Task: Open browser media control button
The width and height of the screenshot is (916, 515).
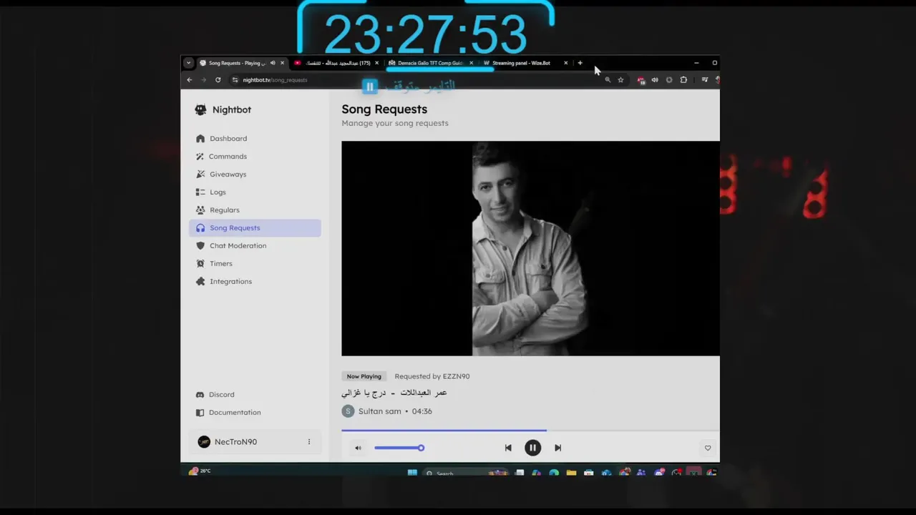Action: click(x=704, y=79)
